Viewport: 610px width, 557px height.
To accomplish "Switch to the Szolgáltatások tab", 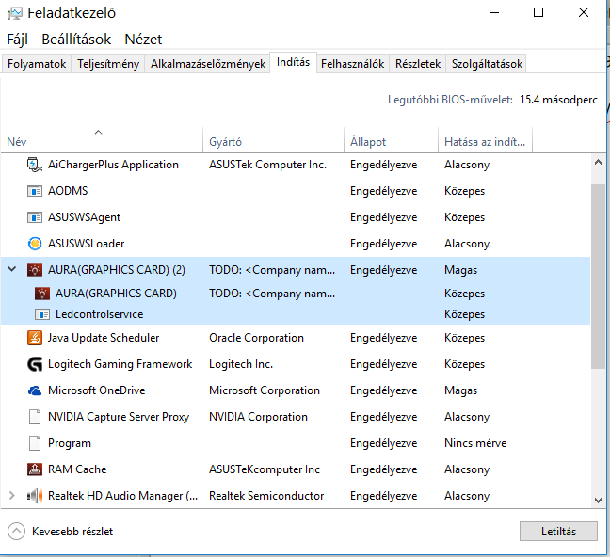I will click(x=487, y=64).
